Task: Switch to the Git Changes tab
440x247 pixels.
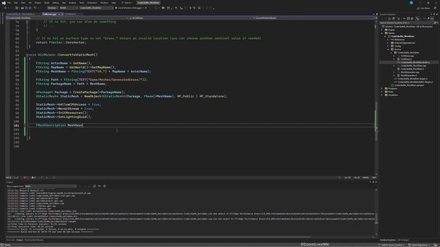Action: 404,240
